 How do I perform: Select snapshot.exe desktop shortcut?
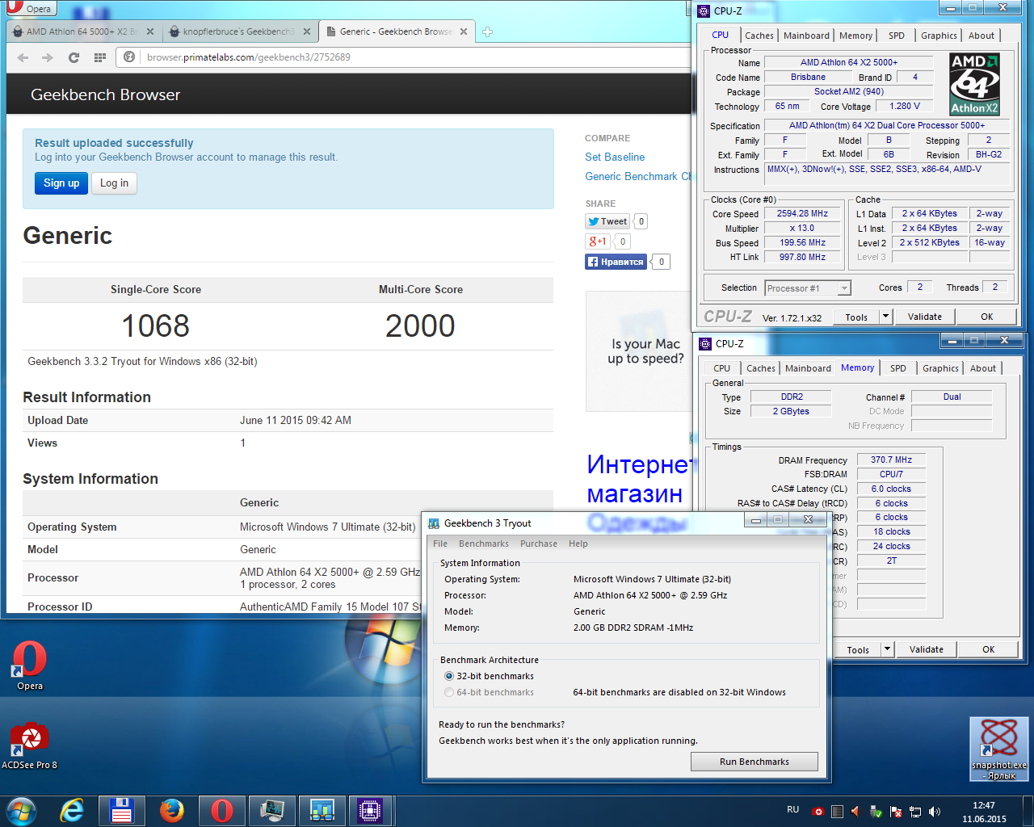click(998, 749)
